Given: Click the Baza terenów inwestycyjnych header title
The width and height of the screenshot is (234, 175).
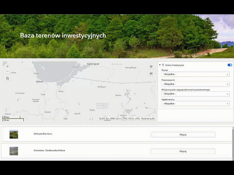Looking at the screenshot, I should coord(63,35).
